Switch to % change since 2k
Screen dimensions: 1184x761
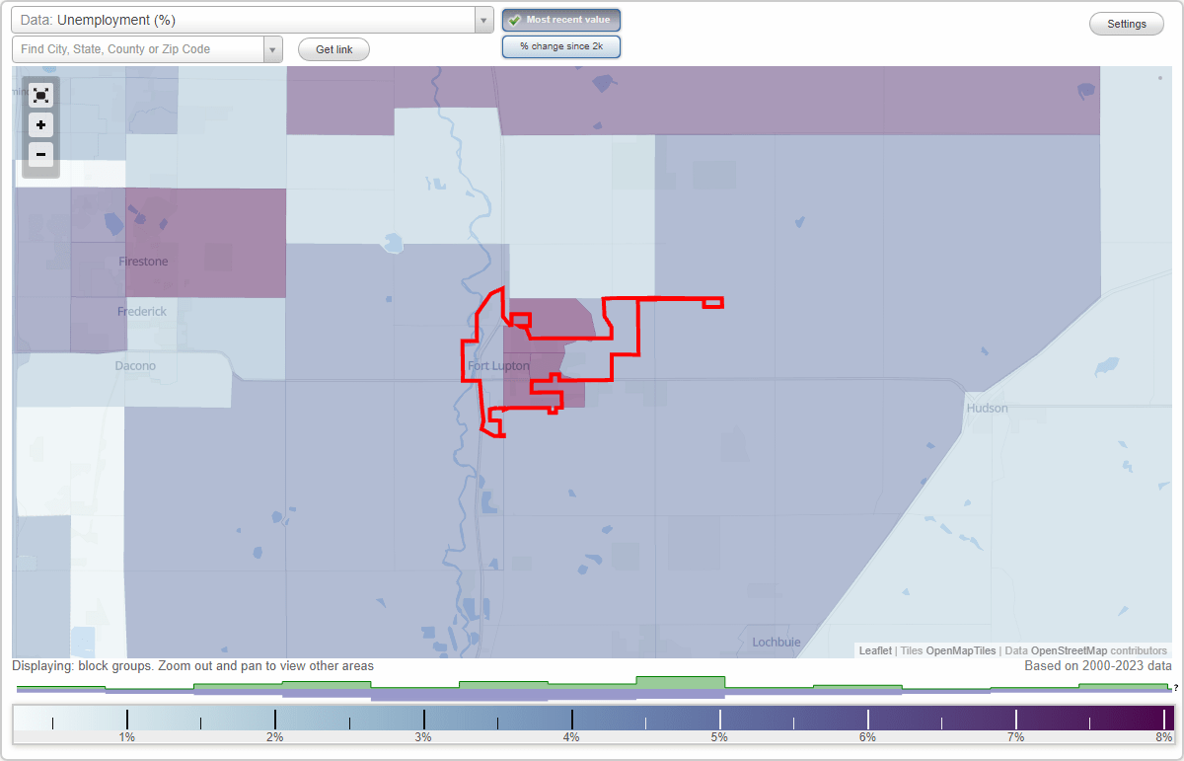pos(561,46)
